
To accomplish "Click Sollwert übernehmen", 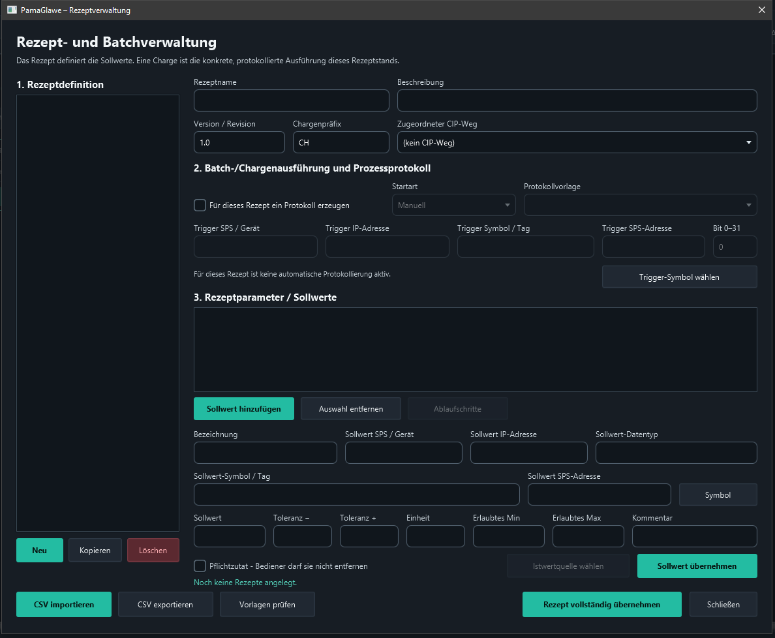I will [697, 566].
